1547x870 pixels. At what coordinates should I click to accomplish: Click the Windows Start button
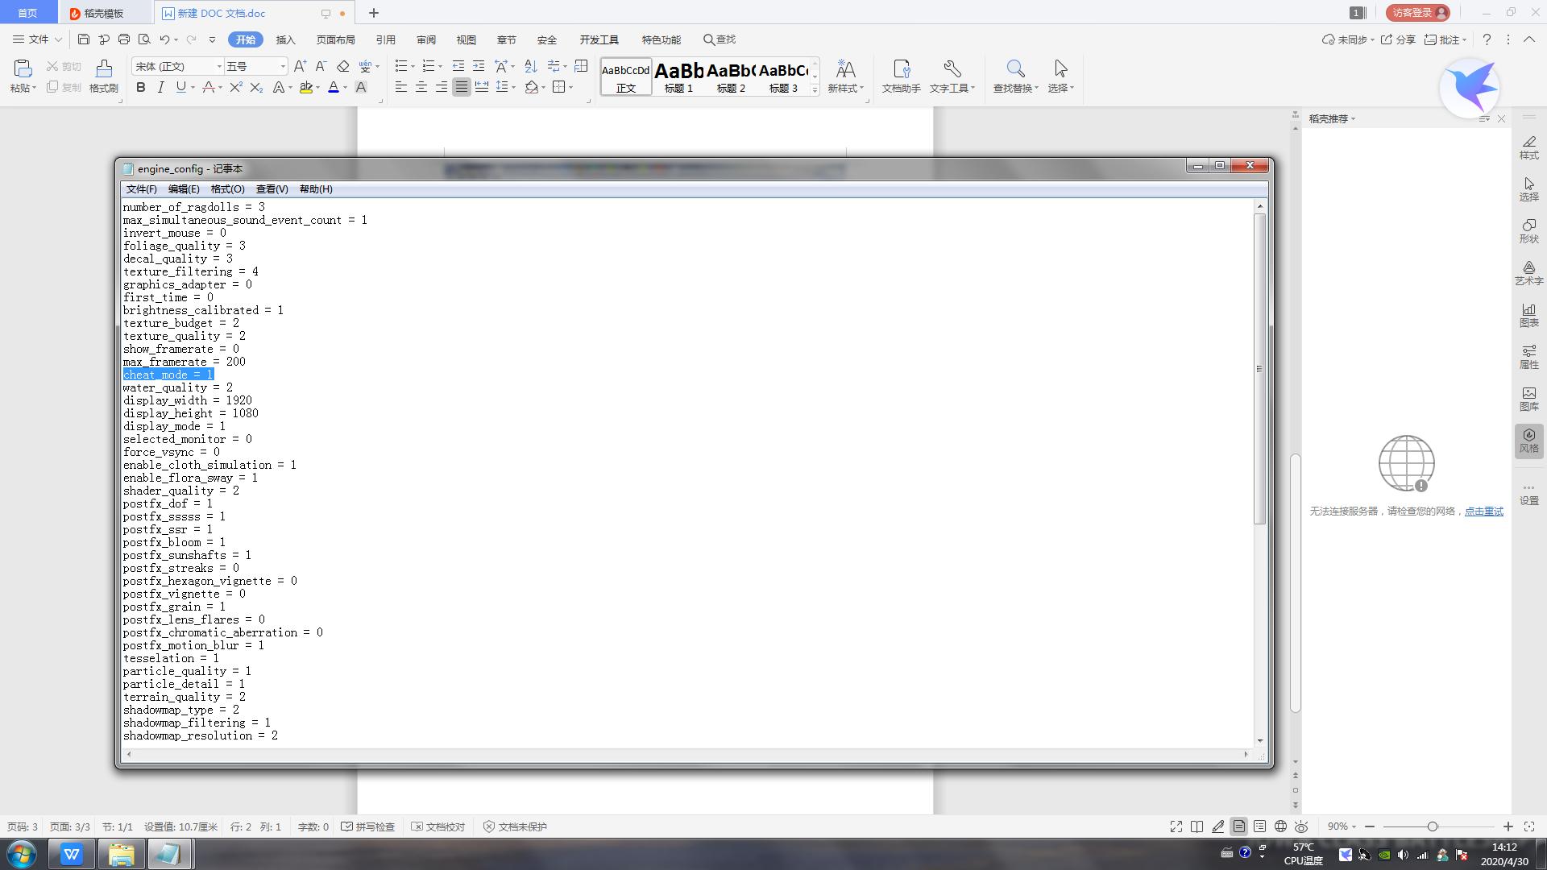tap(22, 854)
